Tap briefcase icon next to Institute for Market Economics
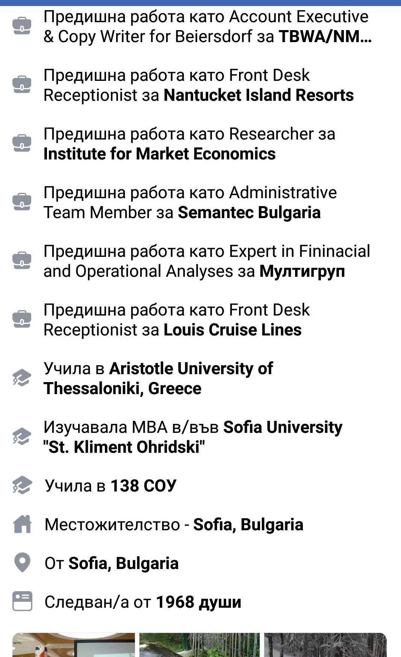The width and height of the screenshot is (401, 657). [x=22, y=143]
